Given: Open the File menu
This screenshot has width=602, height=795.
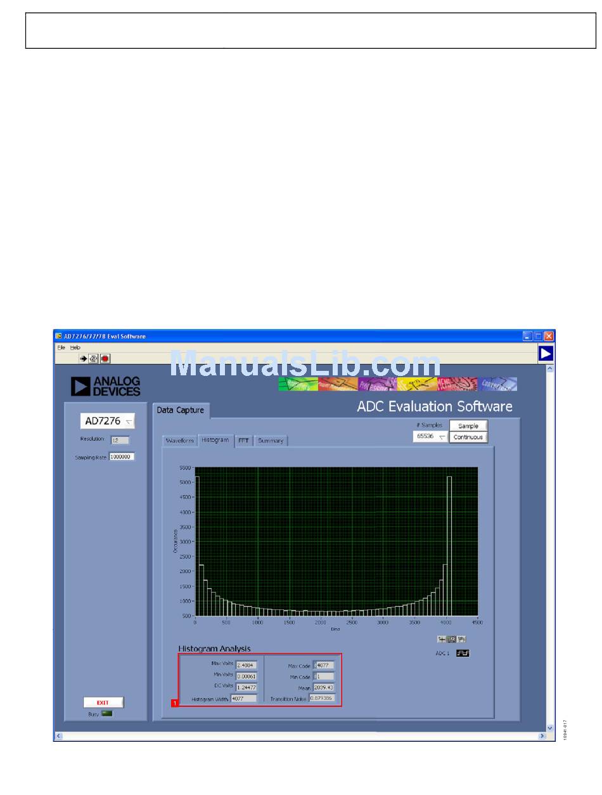Looking at the screenshot, I should coord(61,347).
